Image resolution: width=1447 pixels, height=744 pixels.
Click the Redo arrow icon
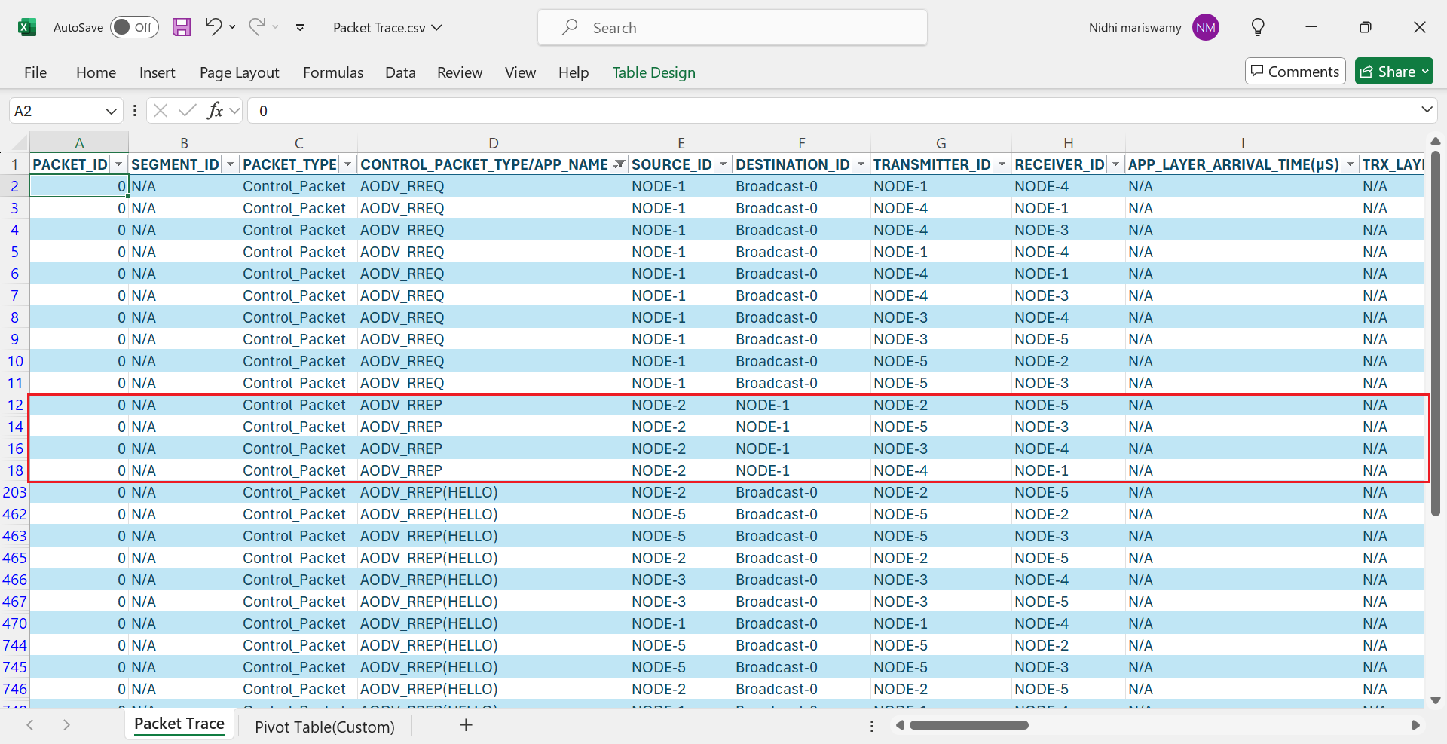click(x=256, y=27)
